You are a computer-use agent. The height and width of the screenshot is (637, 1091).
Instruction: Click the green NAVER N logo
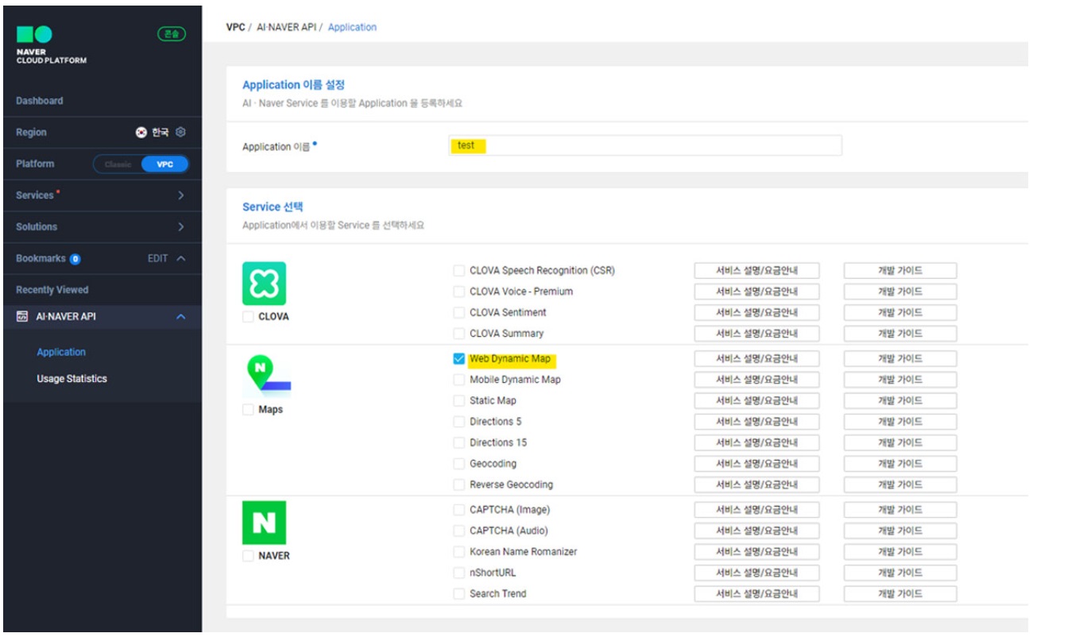(264, 523)
